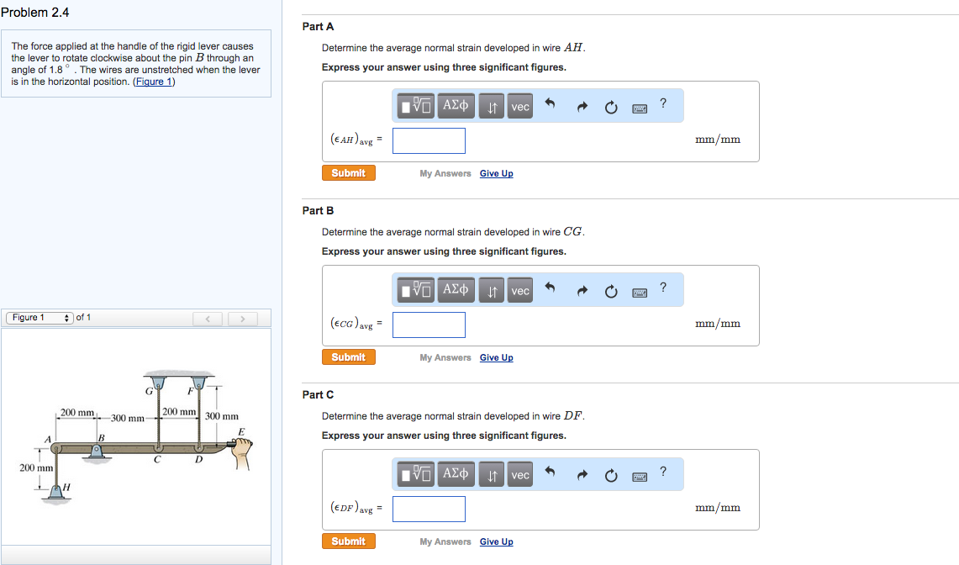Open the Greek symbols ΑΣΦ palette in Part A
Image resolution: width=959 pixels, height=565 pixels.
[455, 106]
